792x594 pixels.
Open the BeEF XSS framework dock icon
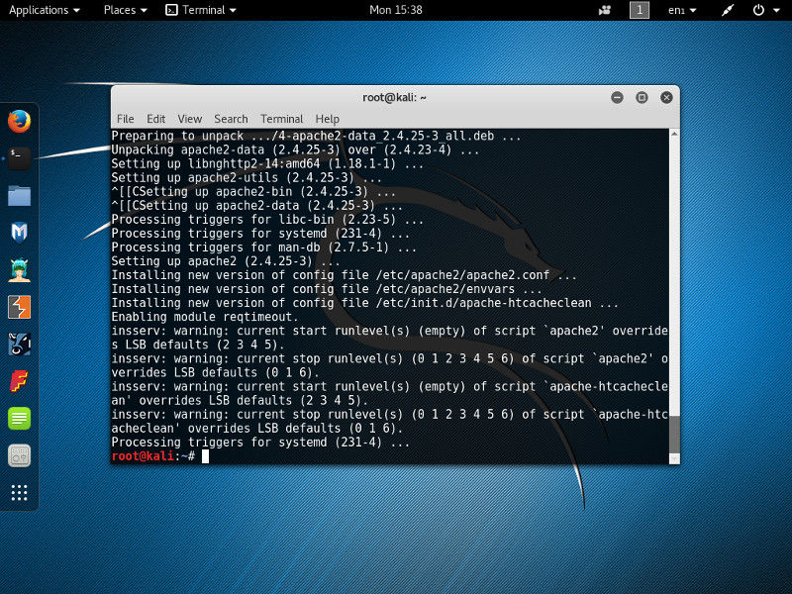[x=18, y=269]
